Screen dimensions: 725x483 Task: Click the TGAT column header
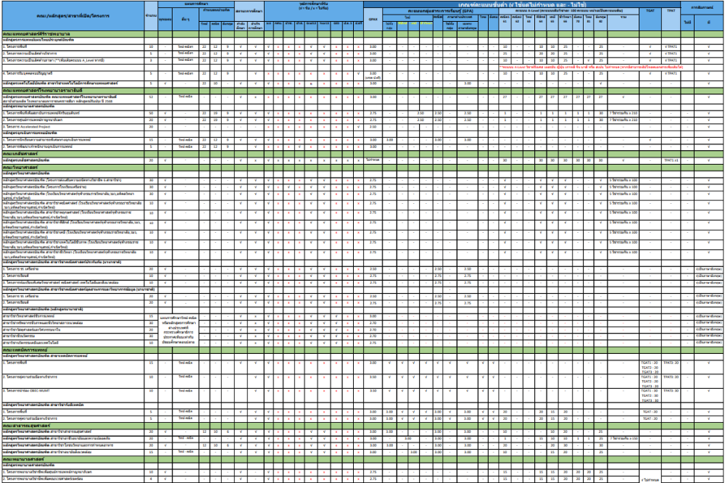(650, 9)
